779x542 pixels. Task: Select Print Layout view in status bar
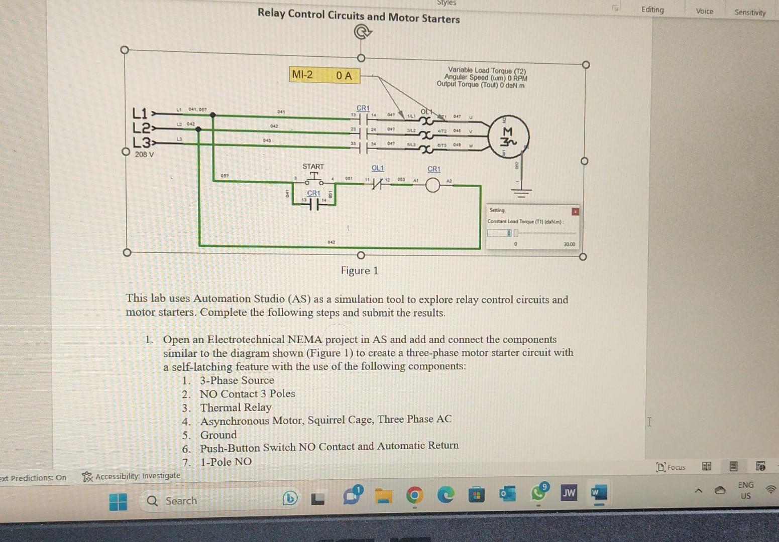click(733, 467)
